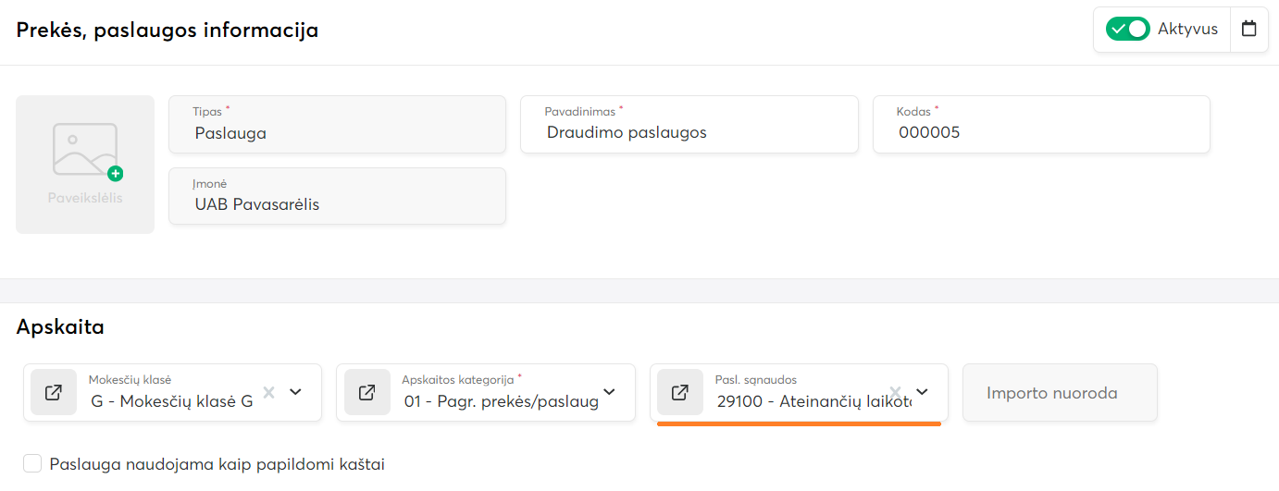Expand the Pasl. sąnaudos dropdown

click(x=922, y=391)
